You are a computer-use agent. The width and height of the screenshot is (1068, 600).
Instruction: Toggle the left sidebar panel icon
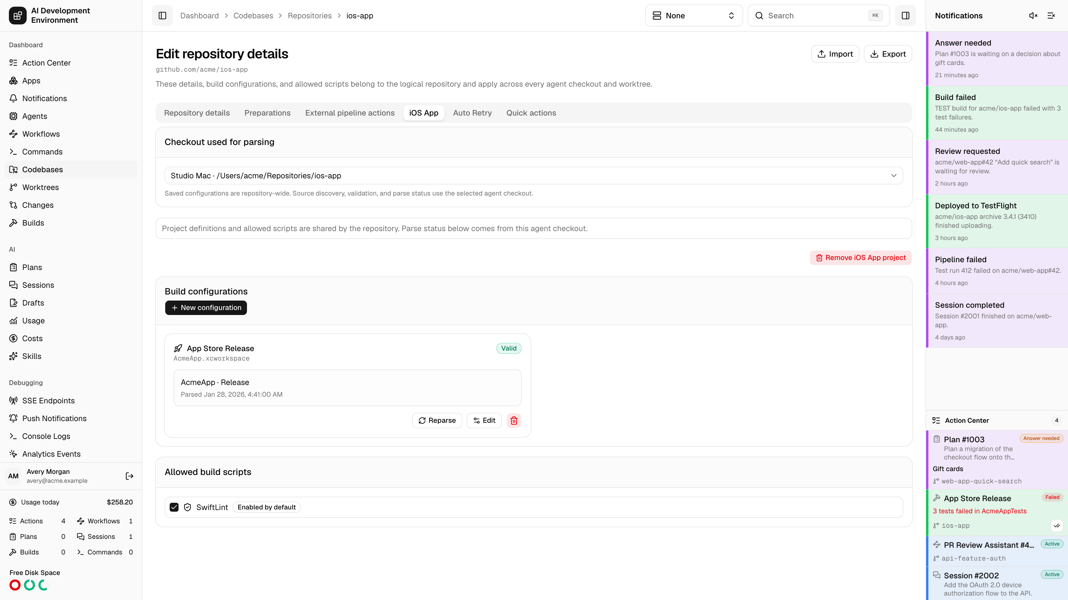[x=162, y=16]
